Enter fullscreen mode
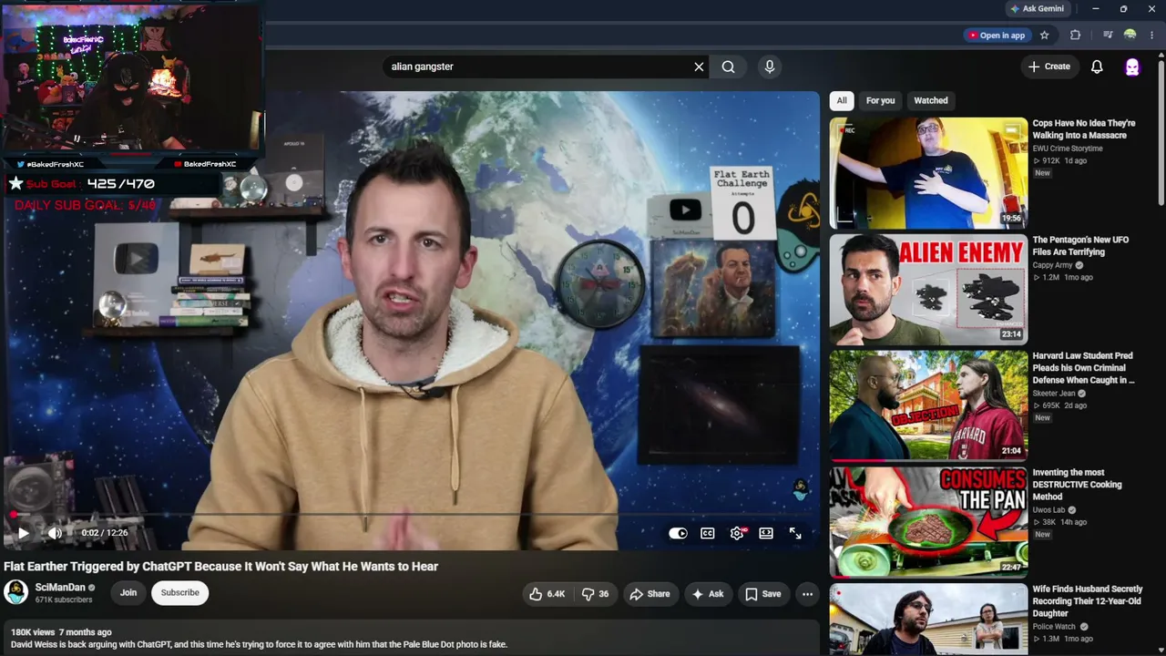The image size is (1166, 656). pos(795,533)
